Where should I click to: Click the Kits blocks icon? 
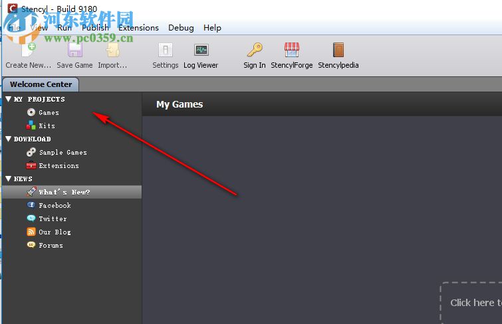tap(31, 125)
